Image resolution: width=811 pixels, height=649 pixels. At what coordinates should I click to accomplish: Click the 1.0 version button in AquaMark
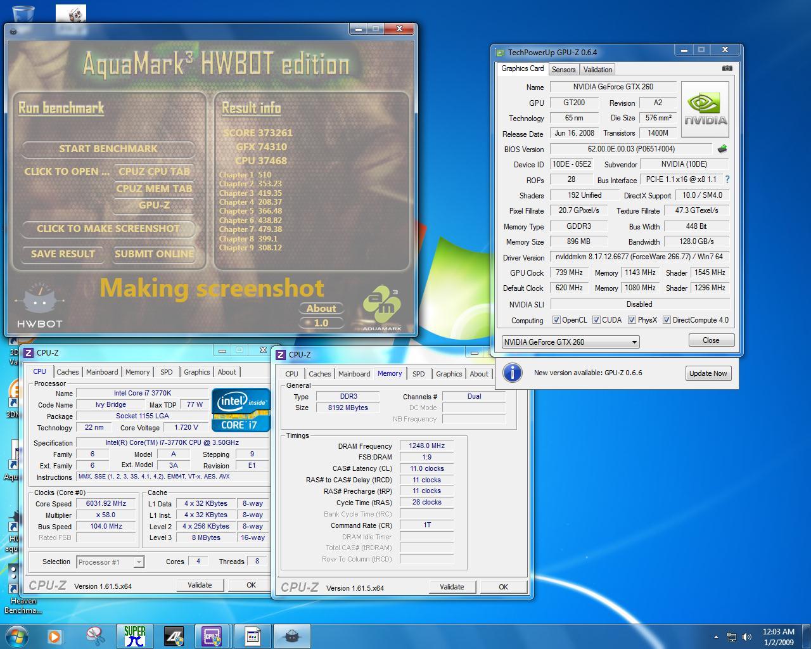tap(321, 323)
